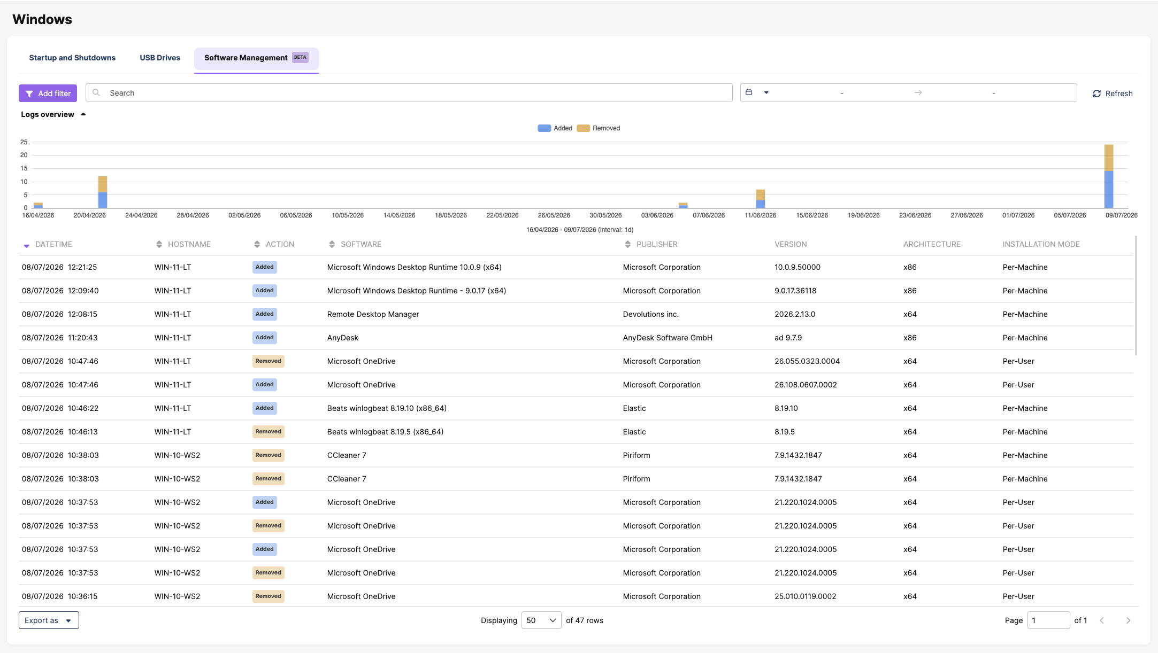This screenshot has width=1158, height=653.
Task: Open the rows-per-page 50 dropdown
Action: click(x=541, y=620)
